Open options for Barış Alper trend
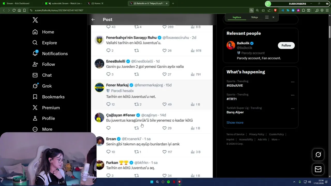 (292, 109)
